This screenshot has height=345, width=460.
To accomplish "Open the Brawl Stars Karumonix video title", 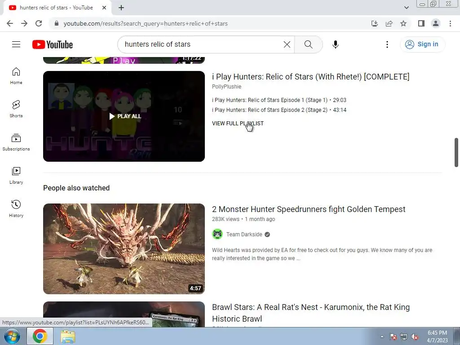I will (311, 313).
